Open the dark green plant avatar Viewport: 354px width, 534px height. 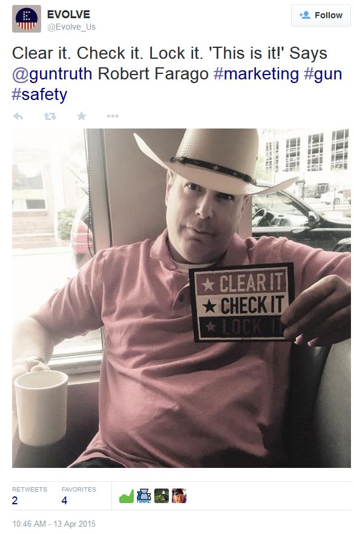click(x=162, y=496)
